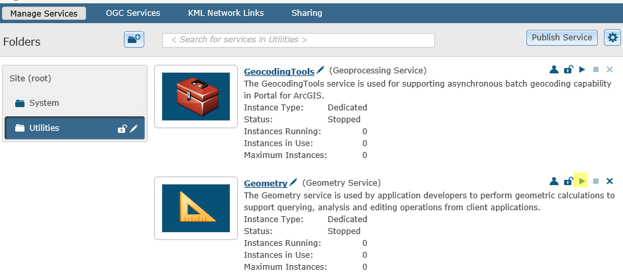
Task: Open permissions user icon for GeocodingTools
Action: coord(554,70)
